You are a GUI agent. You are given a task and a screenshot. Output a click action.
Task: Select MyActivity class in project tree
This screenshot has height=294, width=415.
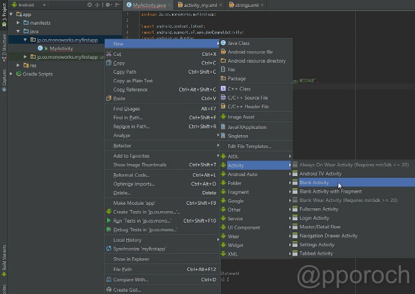coord(61,48)
